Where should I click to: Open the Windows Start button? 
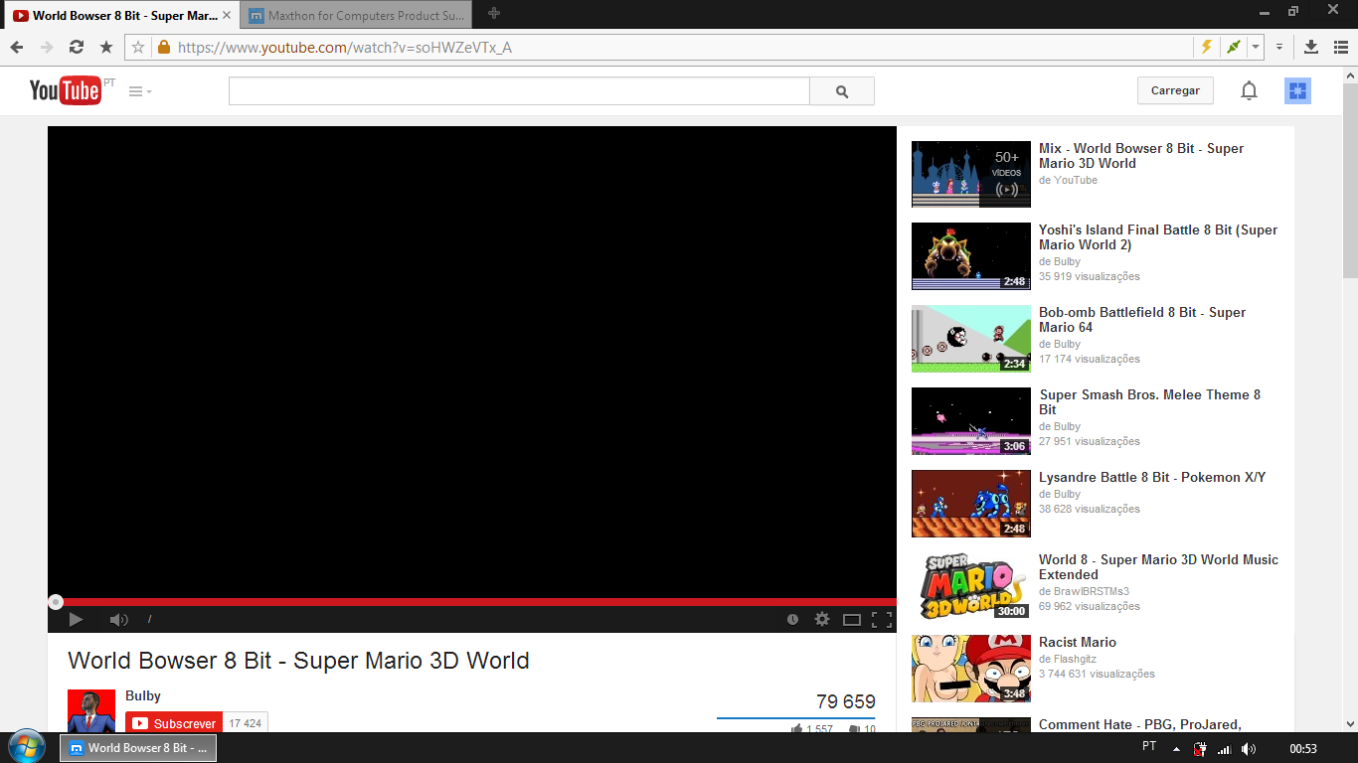pyautogui.click(x=25, y=748)
